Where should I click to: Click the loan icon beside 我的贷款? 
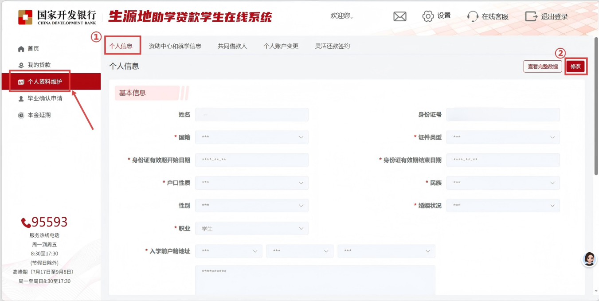pyautogui.click(x=21, y=65)
